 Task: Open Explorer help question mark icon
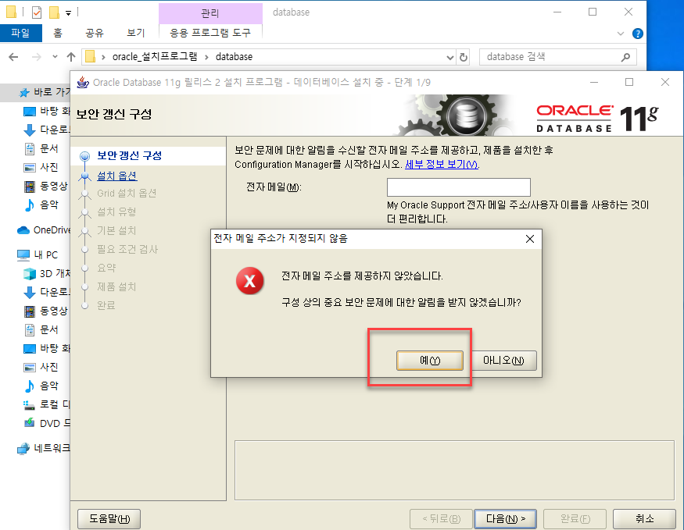pos(637,34)
